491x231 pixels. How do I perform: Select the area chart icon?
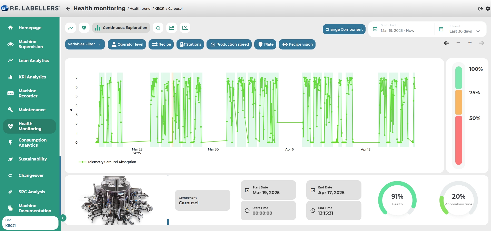(171, 28)
